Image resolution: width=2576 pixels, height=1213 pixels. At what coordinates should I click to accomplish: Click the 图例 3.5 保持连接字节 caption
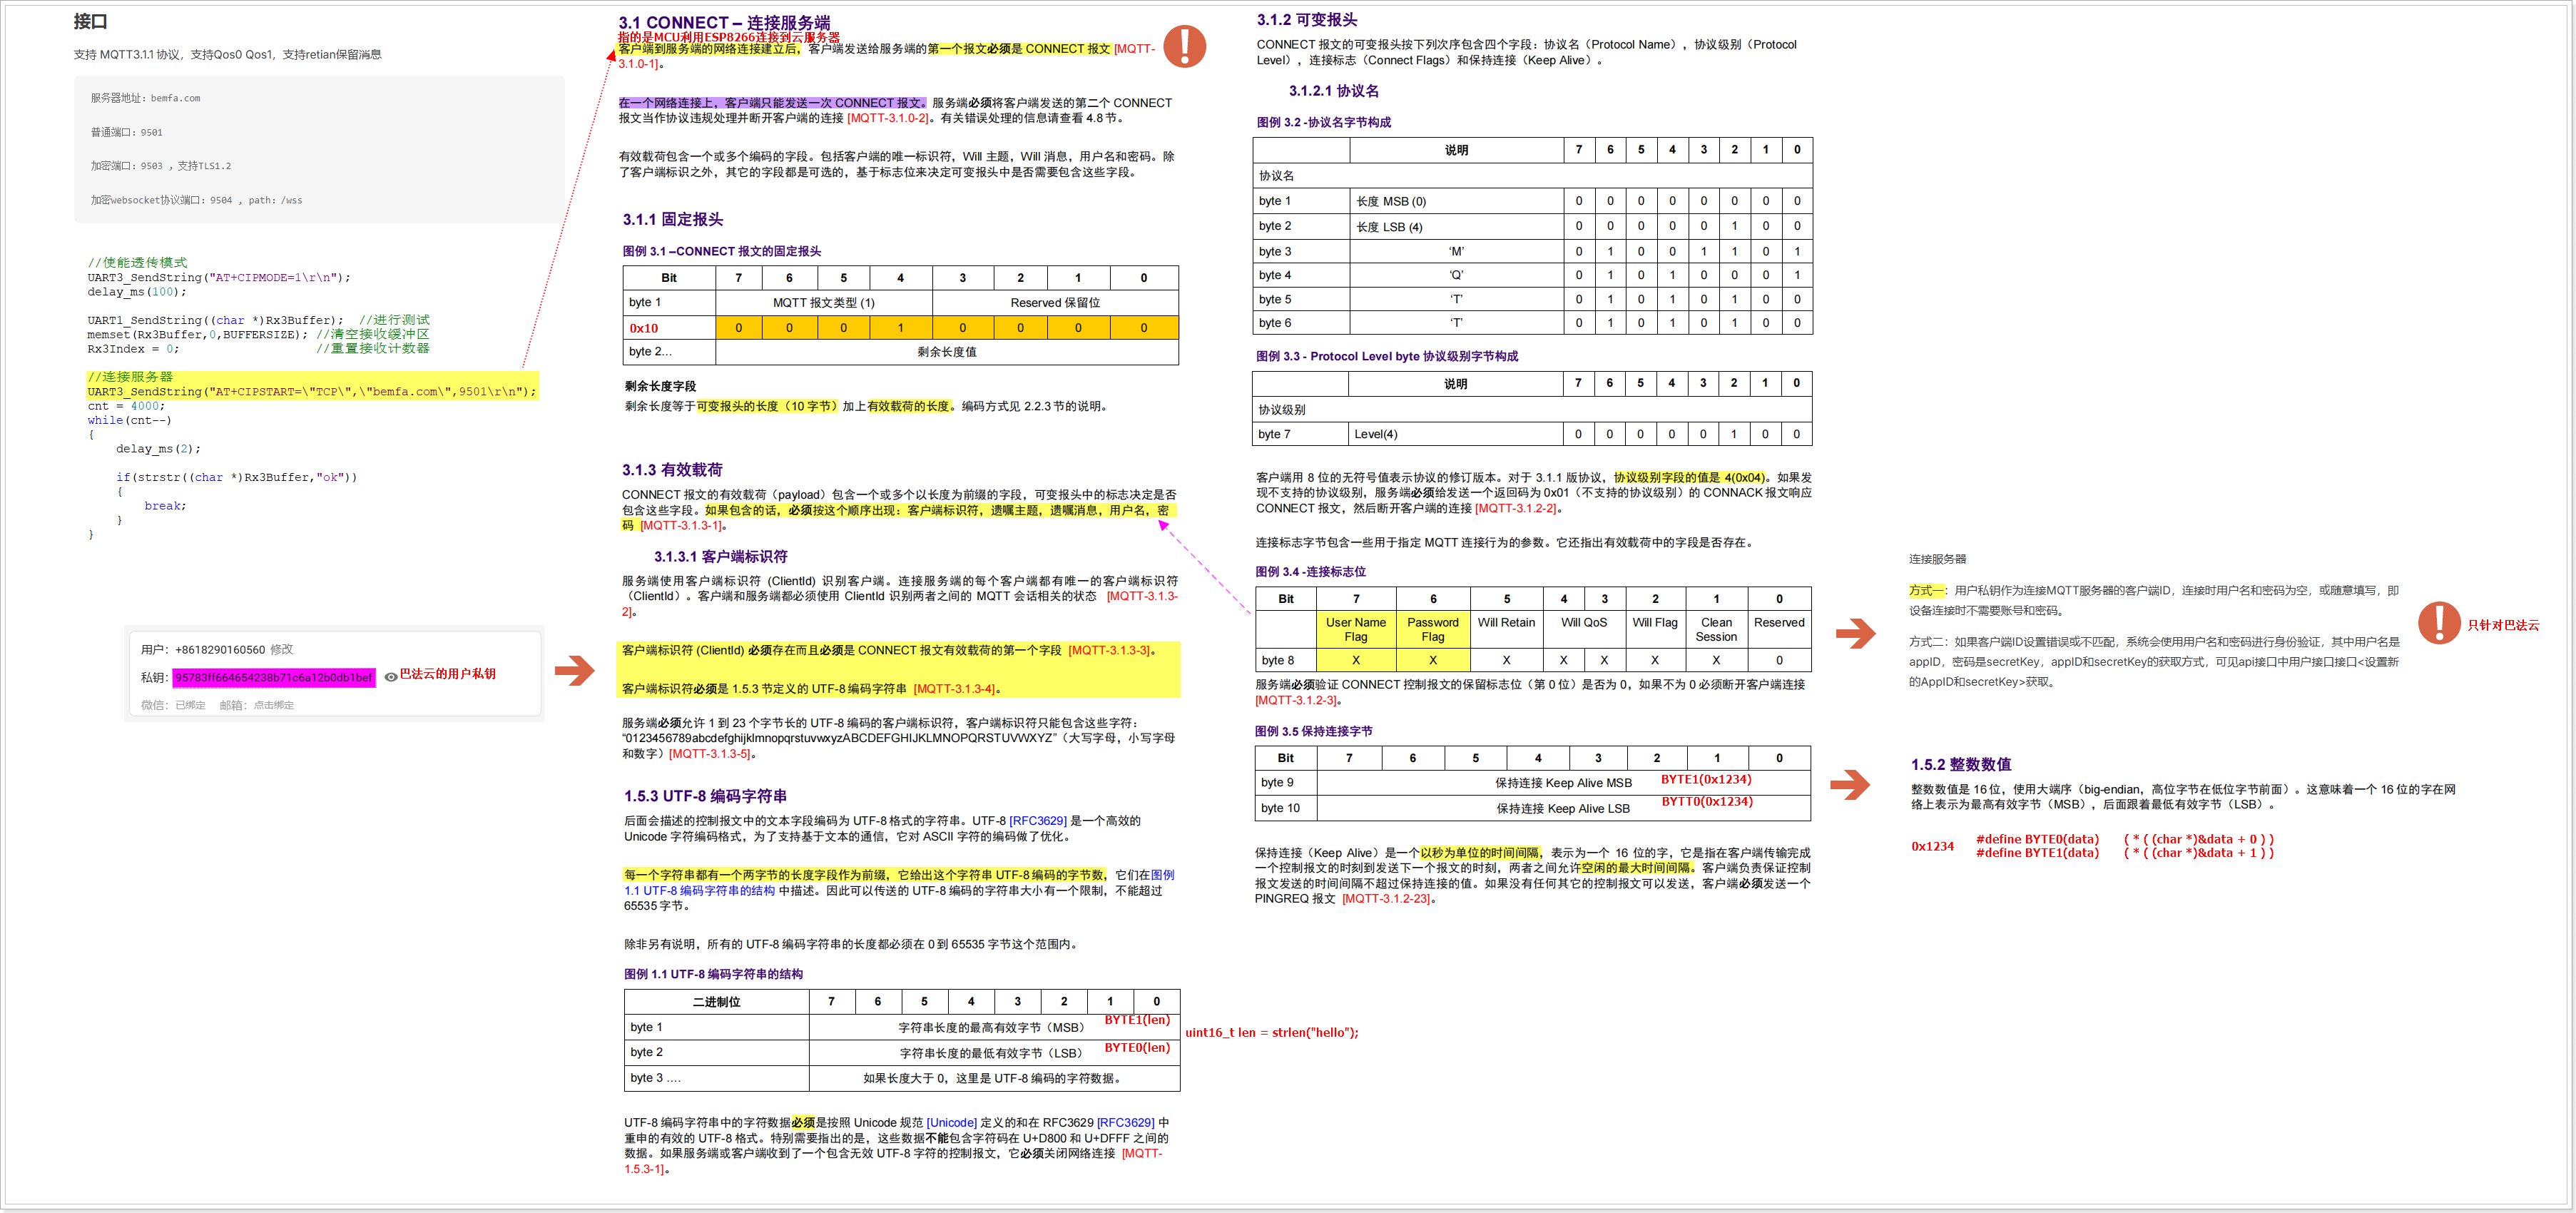tap(1314, 731)
